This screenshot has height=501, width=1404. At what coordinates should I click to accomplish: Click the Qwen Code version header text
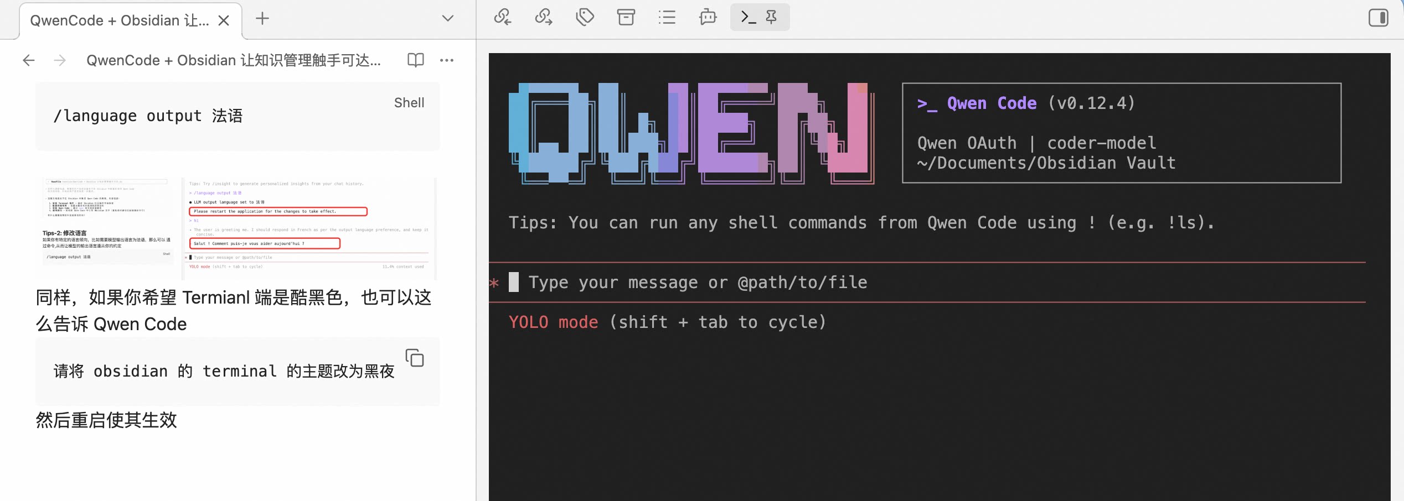click(x=1026, y=103)
